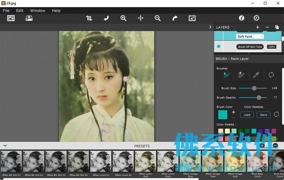Image resolution: width=284 pixels, height=180 pixels.
Task: Click the zoom out magnifier
Action: pos(157,18)
